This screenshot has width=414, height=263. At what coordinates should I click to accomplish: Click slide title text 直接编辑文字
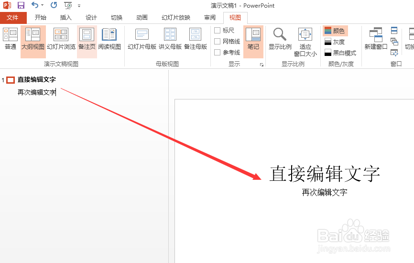[325, 174]
